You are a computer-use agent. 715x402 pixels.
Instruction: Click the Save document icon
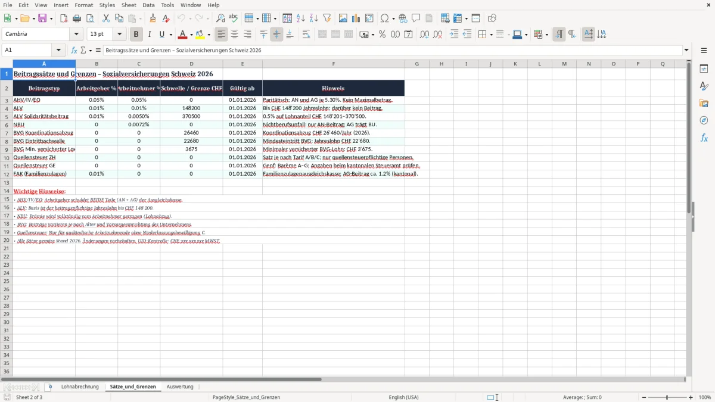pos(42,18)
